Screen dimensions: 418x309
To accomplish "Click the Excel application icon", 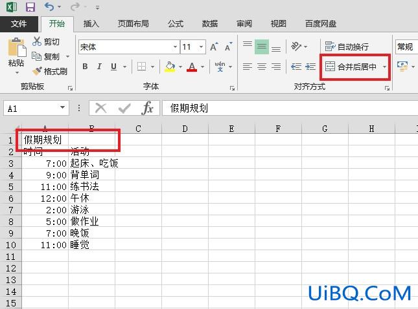I will point(12,6).
